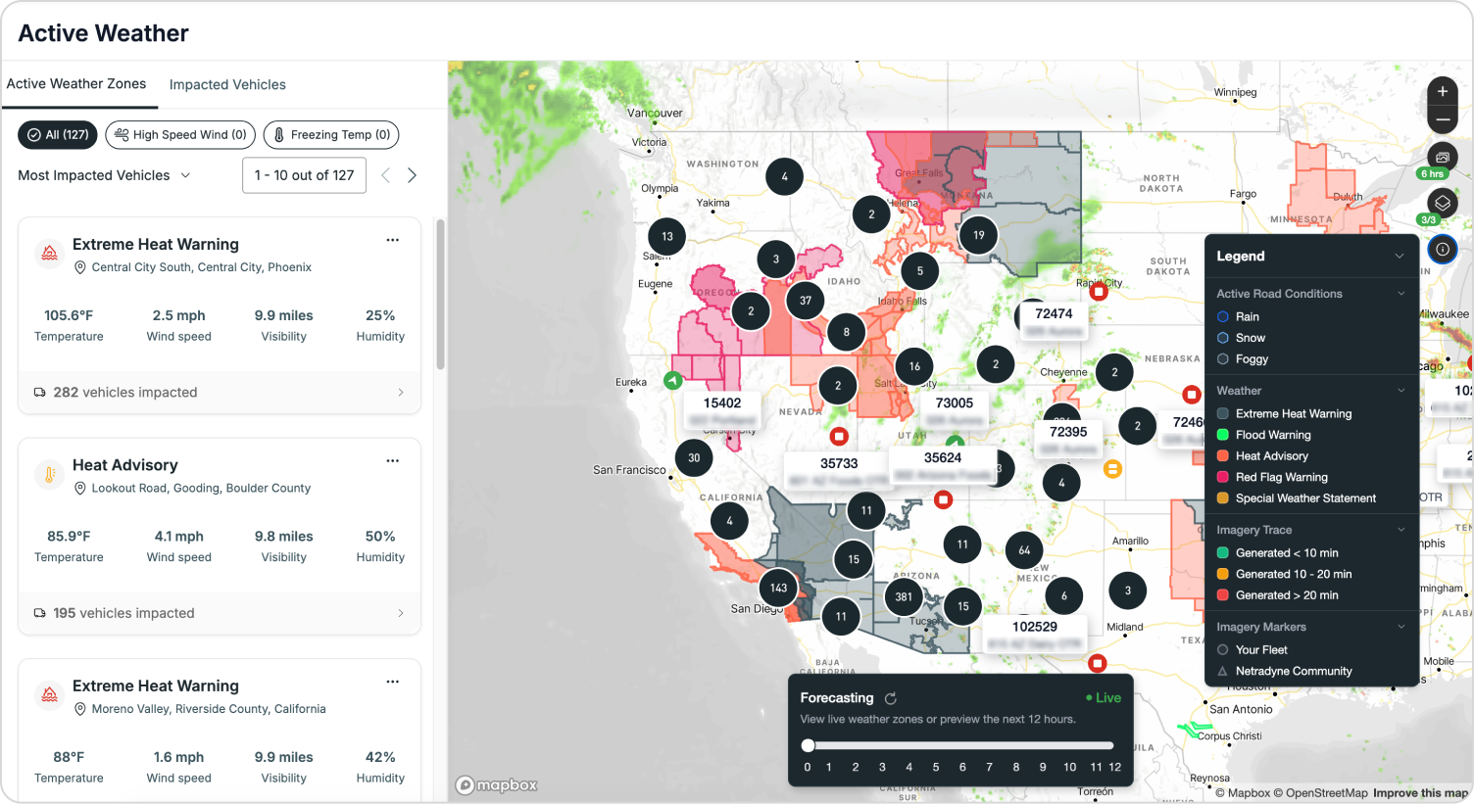Select the 16 cluster near Salt Lake City
This screenshot has width=1474, height=804.
point(914,366)
